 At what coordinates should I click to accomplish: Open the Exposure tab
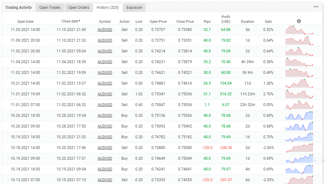coord(134,8)
